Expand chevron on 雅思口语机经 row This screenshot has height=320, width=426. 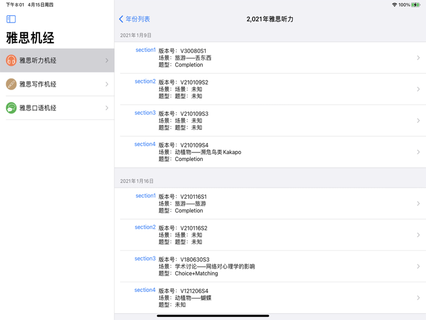[106, 108]
